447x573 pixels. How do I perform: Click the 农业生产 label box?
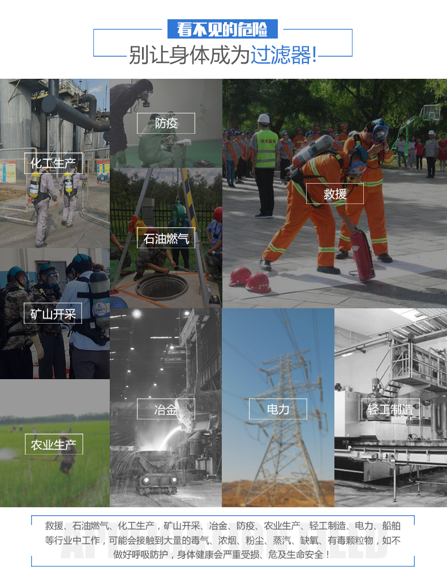[x=54, y=444]
